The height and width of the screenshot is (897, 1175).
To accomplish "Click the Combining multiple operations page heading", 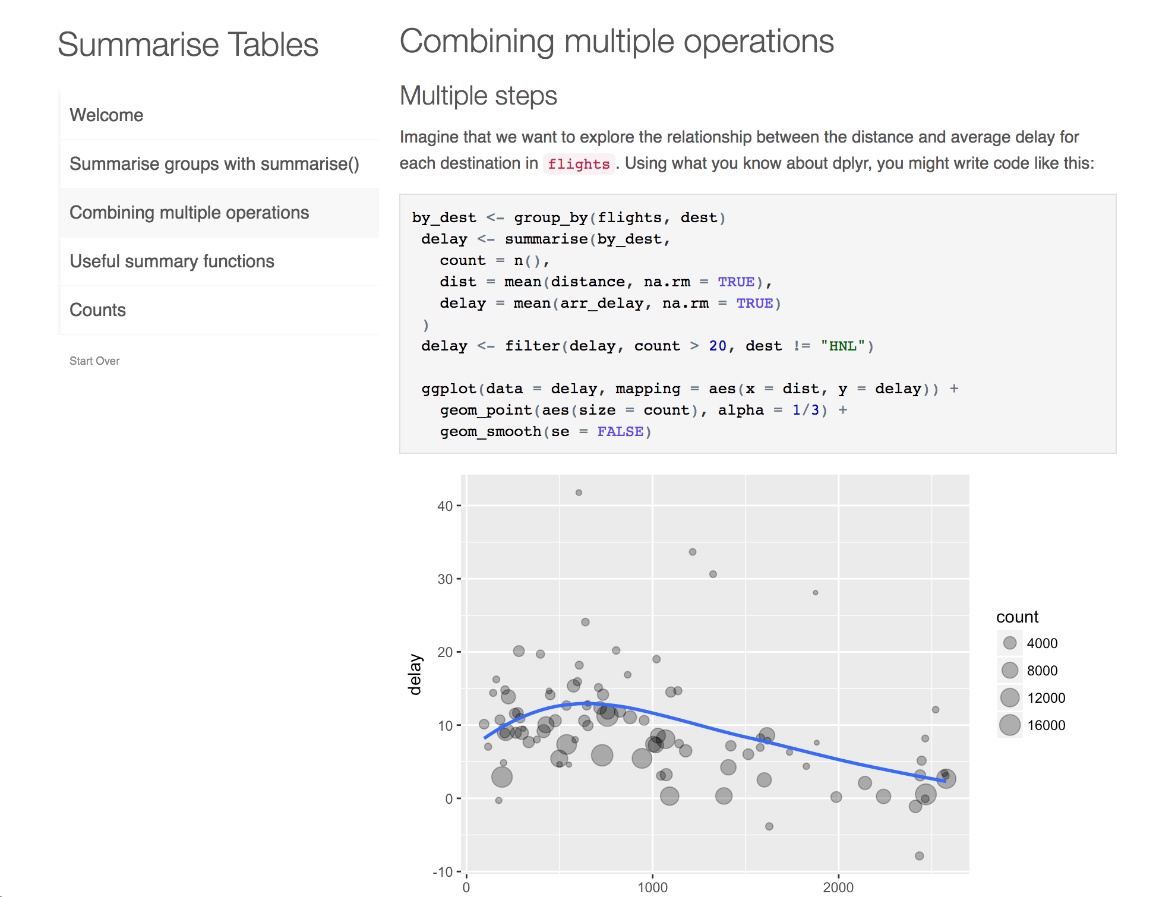I will tap(617, 42).
